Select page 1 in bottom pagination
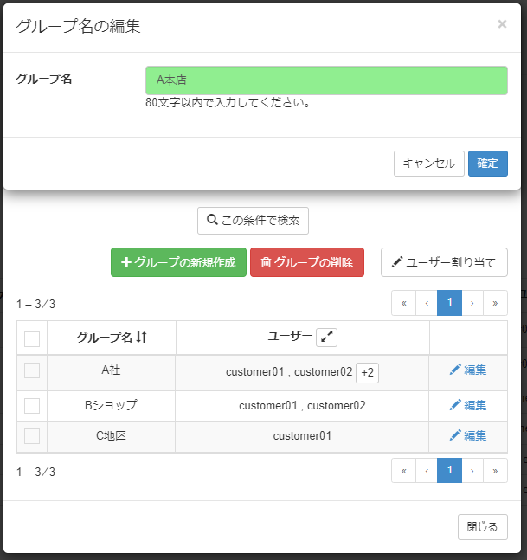This screenshot has height=560, width=527. [x=449, y=470]
